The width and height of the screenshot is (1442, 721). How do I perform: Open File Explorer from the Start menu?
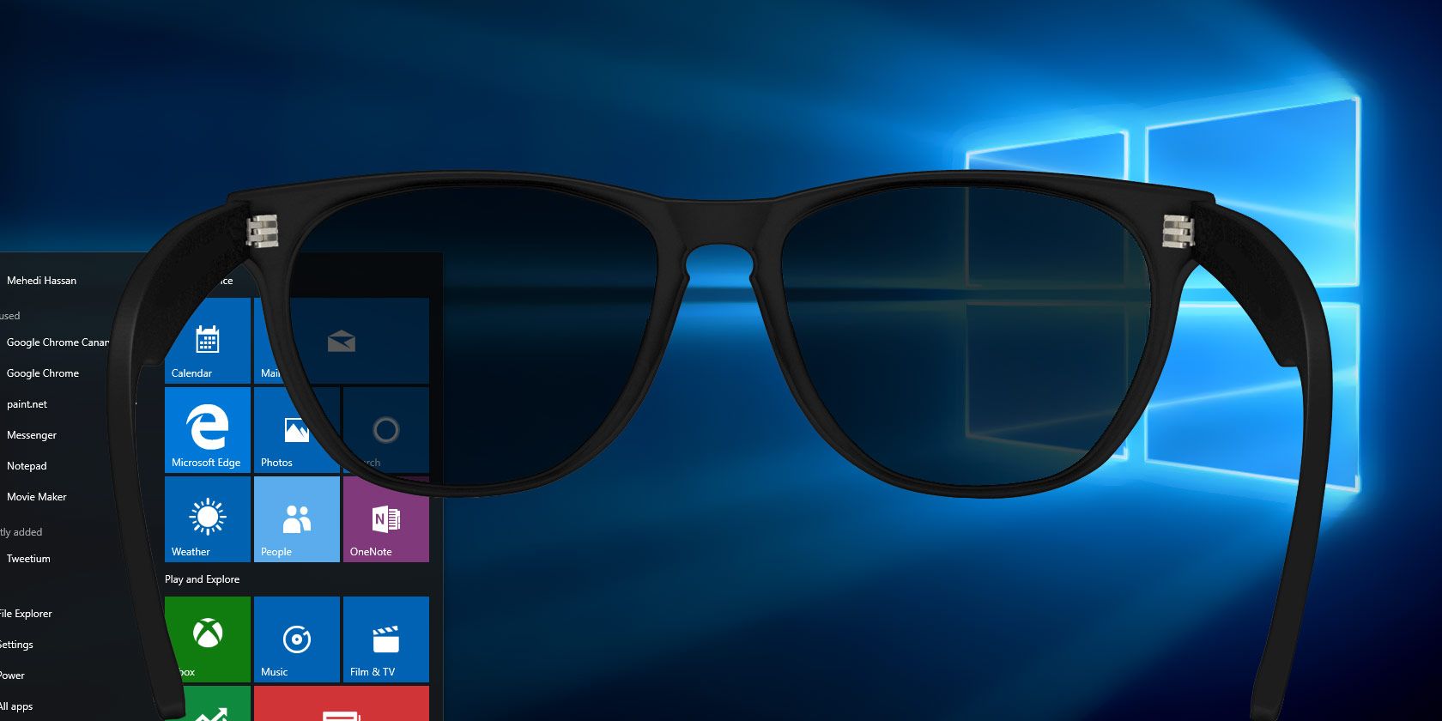pyautogui.click(x=26, y=614)
